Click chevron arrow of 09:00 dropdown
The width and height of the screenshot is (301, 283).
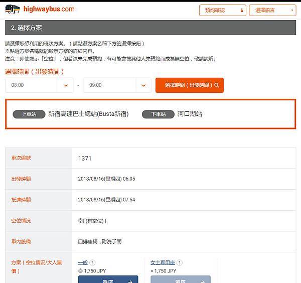tap(143, 85)
